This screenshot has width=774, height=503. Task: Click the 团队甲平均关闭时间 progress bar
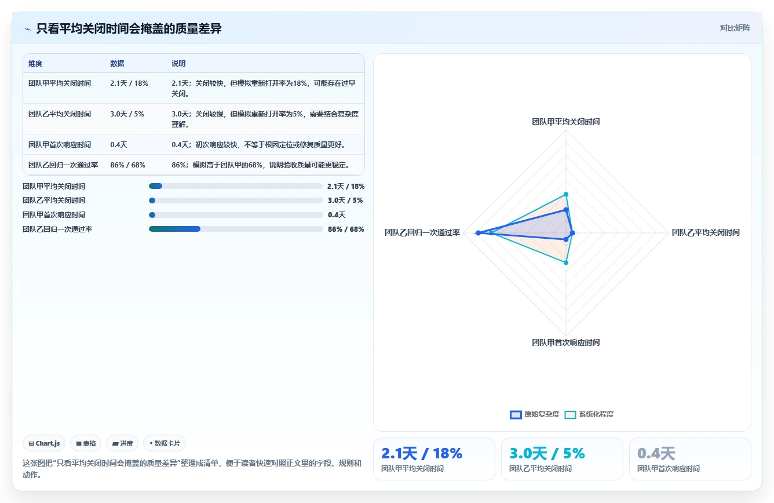236,186
